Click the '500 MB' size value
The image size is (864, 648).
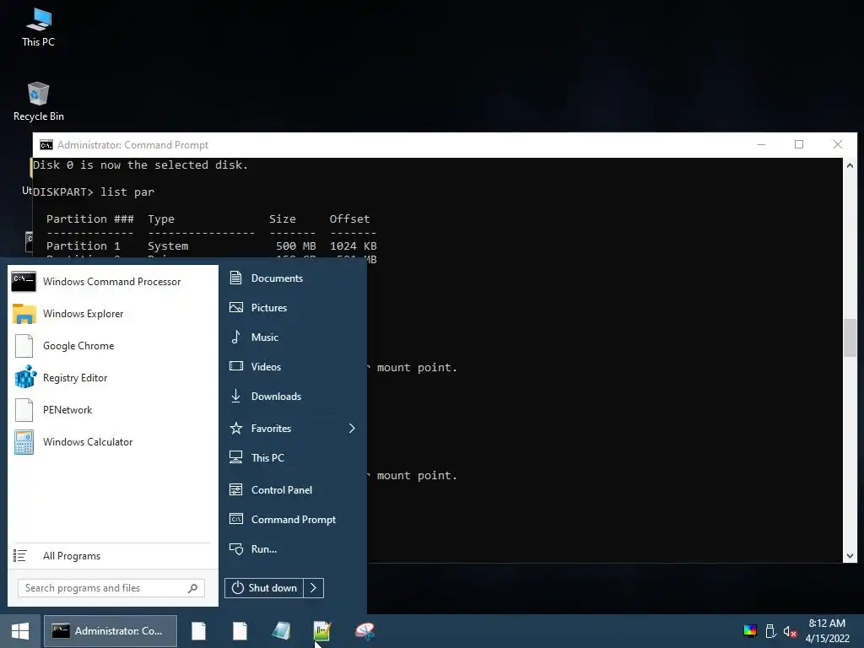click(x=296, y=246)
